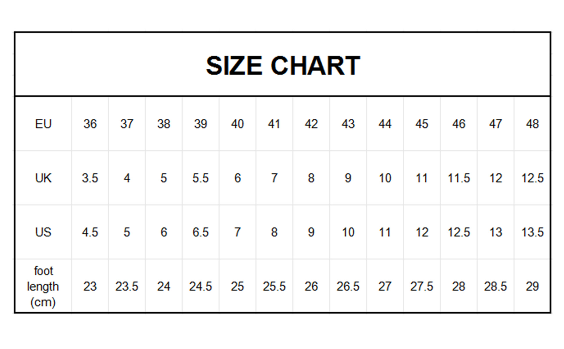Click EU size 42 cell
This screenshot has height=349, width=564.
click(311, 124)
